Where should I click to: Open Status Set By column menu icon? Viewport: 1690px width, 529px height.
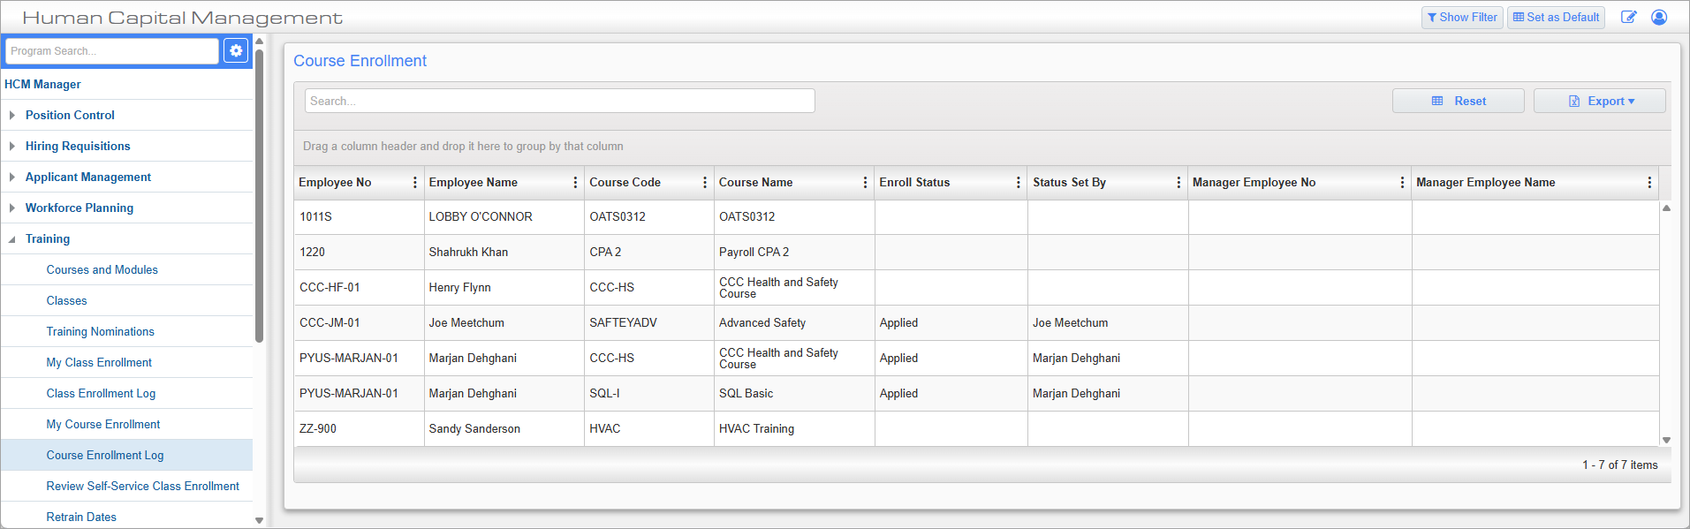[1178, 182]
